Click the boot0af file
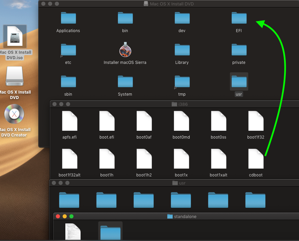Viewport: 299px width, 241px height. click(144, 121)
